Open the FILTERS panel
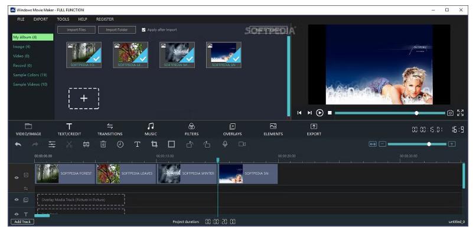Viewport: 476px width, 236px height. (x=191, y=130)
